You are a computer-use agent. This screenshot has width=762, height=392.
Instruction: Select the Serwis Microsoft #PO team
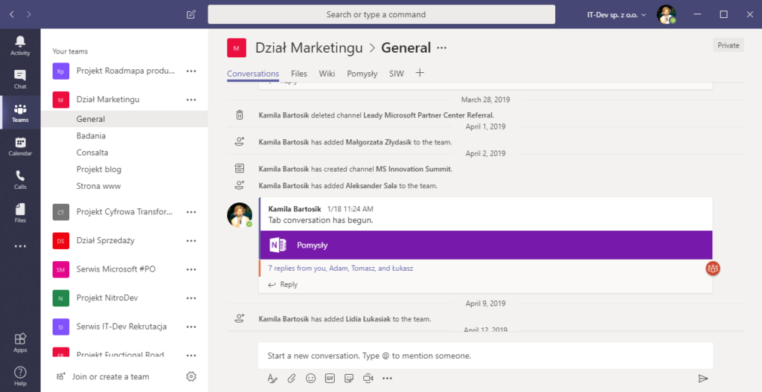[x=115, y=269]
